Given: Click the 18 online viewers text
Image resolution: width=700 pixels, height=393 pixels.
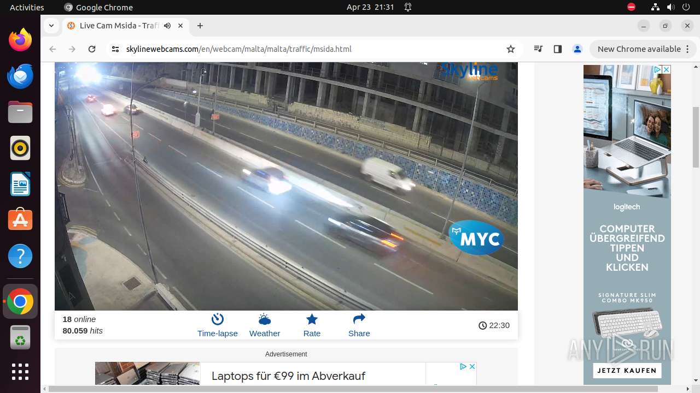Looking at the screenshot, I should [x=79, y=319].
